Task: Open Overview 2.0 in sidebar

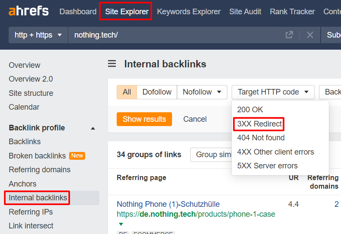Action: 31,79
